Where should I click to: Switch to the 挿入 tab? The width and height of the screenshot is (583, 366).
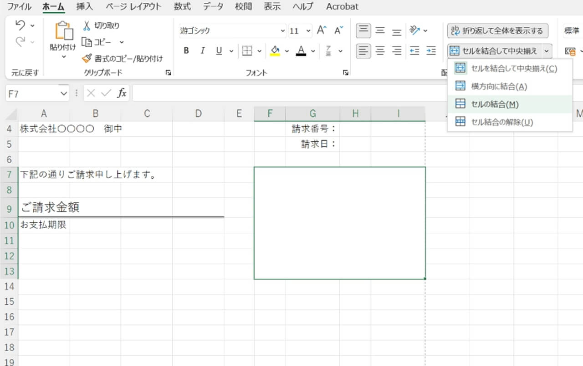pos(85,6)
